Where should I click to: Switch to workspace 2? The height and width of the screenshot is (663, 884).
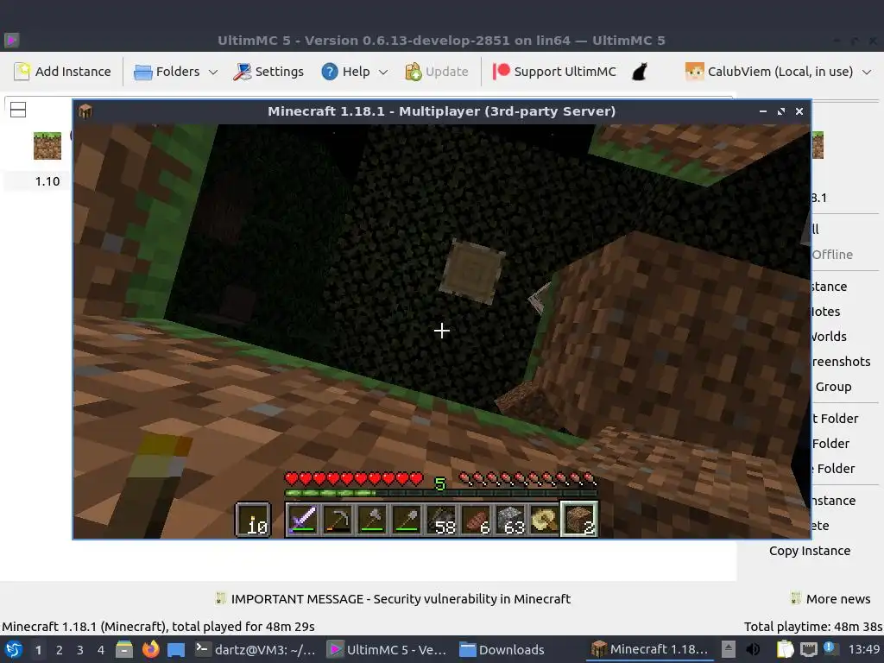coord(60,650)
